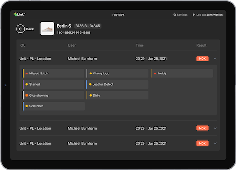
Task: Select the Stained defect card
Action: tap(54, 84)
